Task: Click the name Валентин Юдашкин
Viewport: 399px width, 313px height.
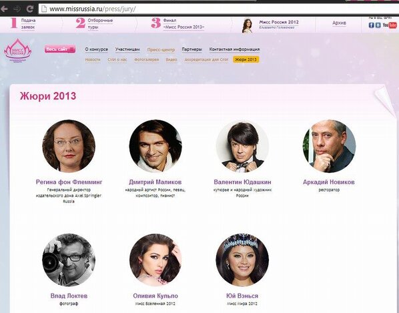Action: tap(242, 182)
